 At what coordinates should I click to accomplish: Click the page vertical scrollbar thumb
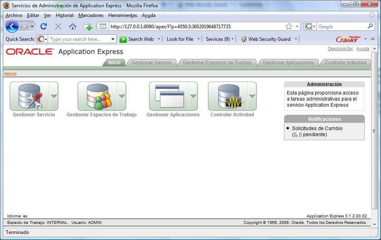[x=374, y=130]
